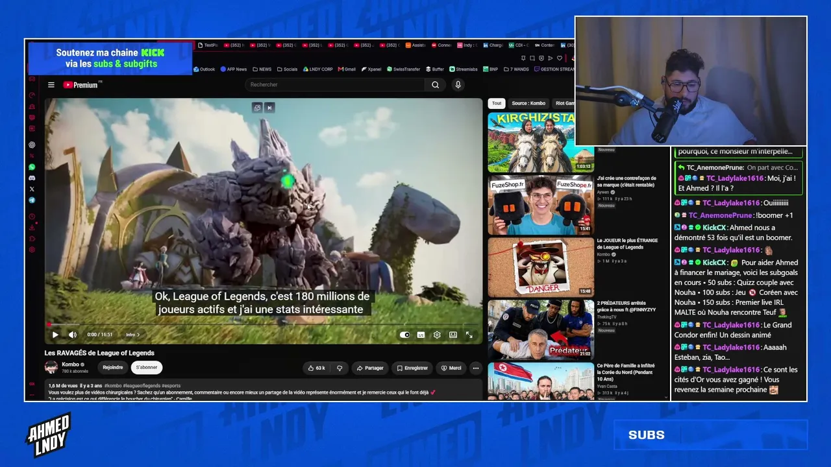Click the Merci thanks button
831x467 pixels.
point(451,368)
